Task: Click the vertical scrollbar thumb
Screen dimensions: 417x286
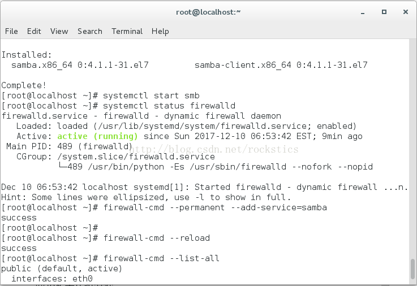Action: [x=412, y=268]
